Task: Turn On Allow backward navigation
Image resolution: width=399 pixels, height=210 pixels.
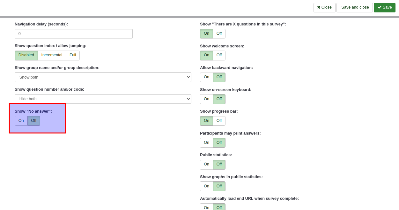Action: point(206,77)
